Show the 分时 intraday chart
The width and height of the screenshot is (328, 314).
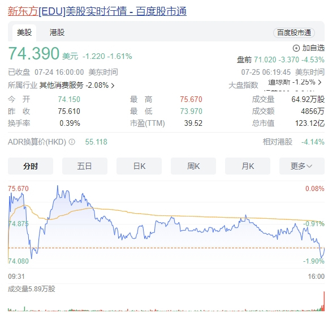(31, 166)
